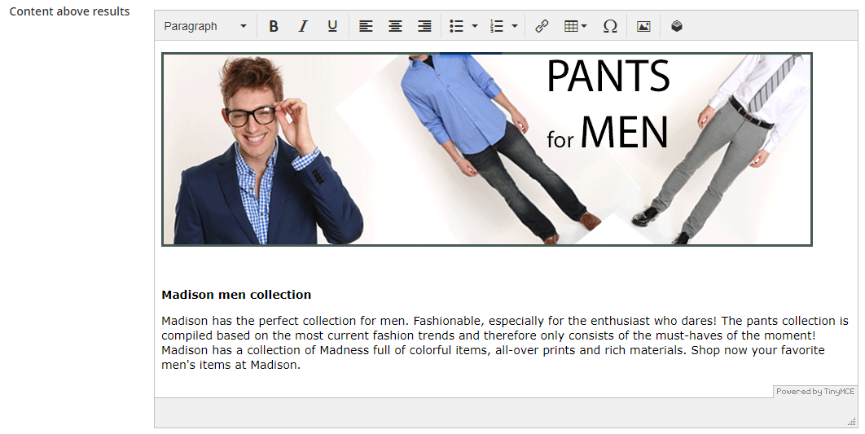865x434 pixels.
Task: Align text right
Action: point(424,26)
